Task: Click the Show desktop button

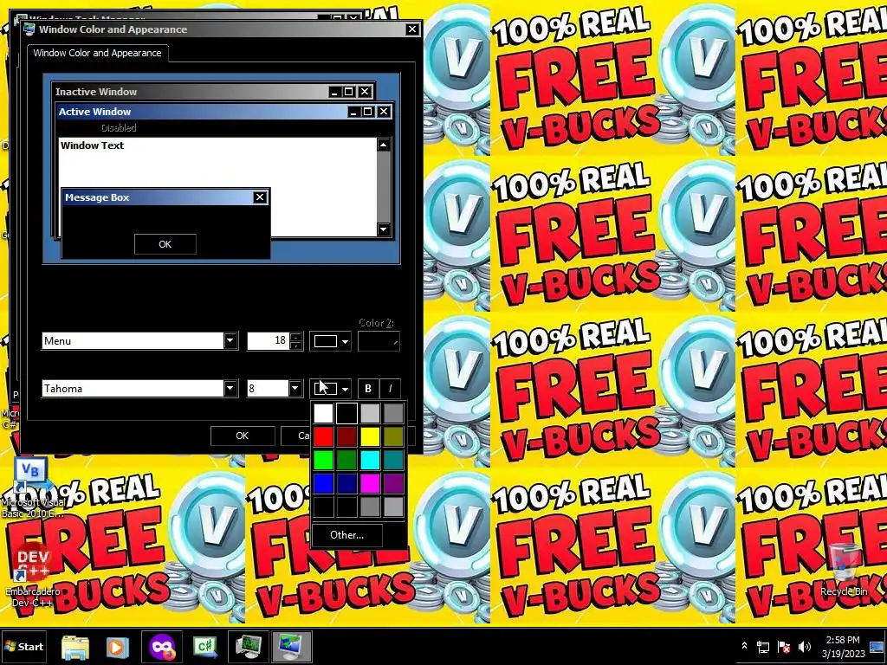Action: 877,646
